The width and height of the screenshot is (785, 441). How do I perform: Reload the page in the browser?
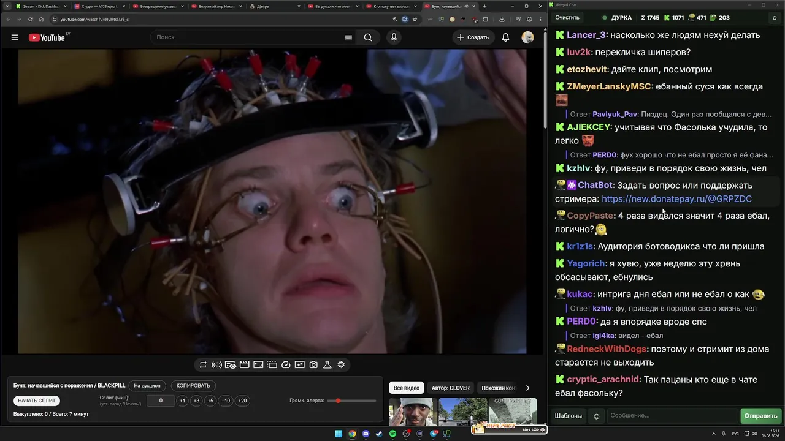[x=30, y=19]
